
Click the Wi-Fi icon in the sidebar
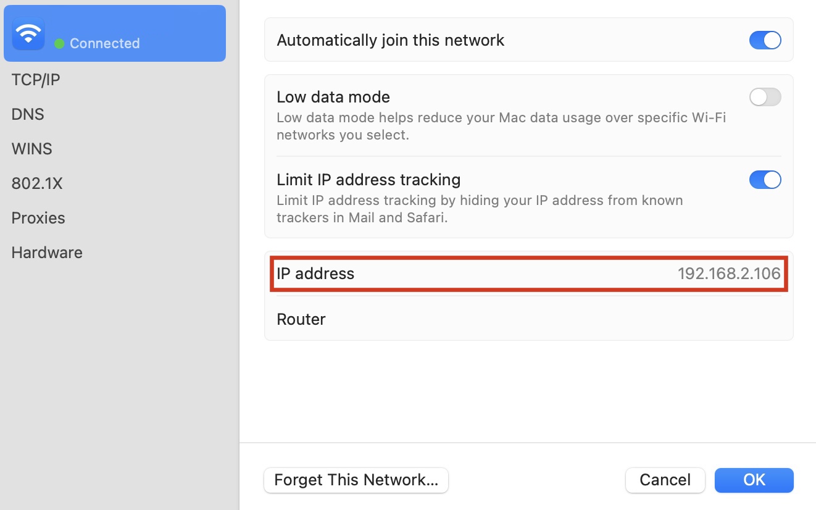tap(28, 33)
